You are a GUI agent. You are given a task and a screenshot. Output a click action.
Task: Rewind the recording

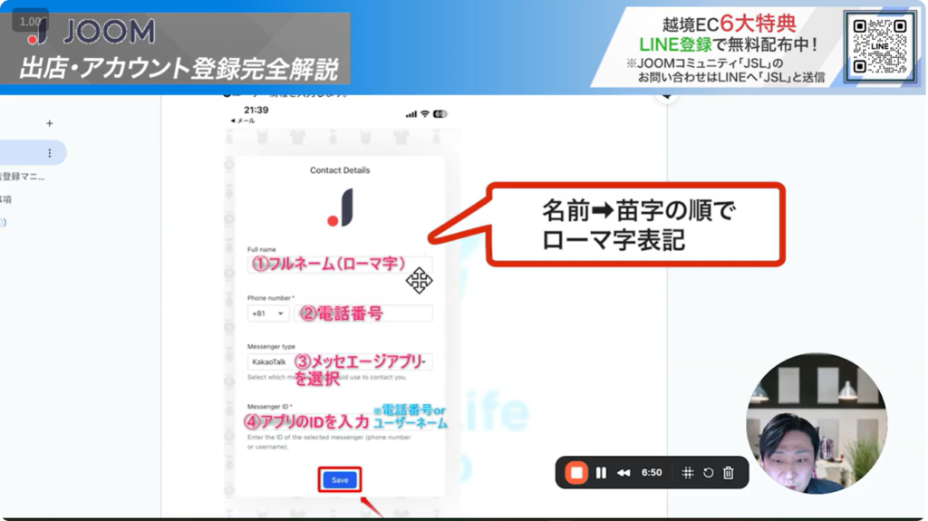[623, 473]
